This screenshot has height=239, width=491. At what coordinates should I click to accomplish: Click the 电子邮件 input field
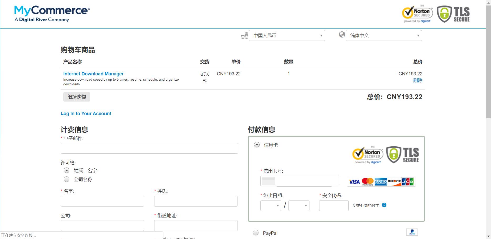(149, 148)
